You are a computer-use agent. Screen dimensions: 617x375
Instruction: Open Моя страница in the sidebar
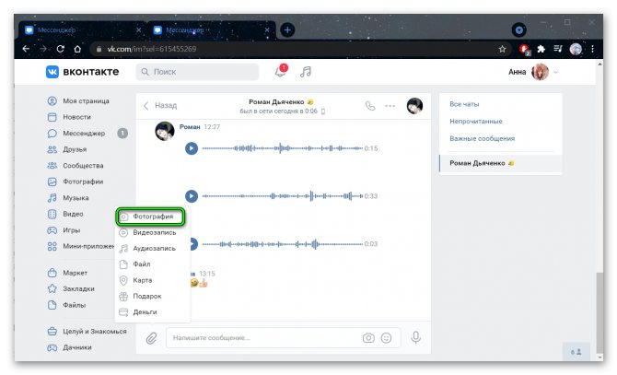(x=78, y=101)
